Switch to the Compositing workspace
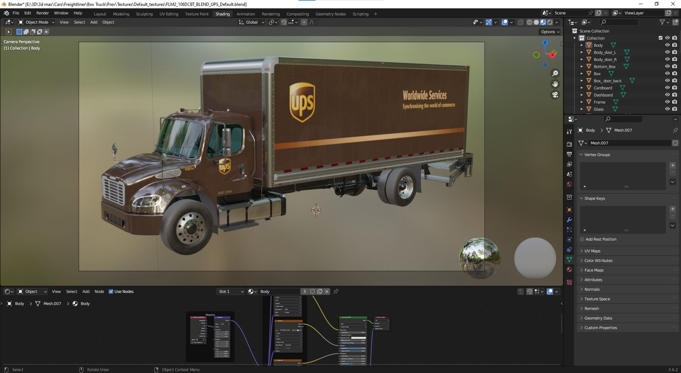This screenshot has width=681, height=373. coord(297,14)
